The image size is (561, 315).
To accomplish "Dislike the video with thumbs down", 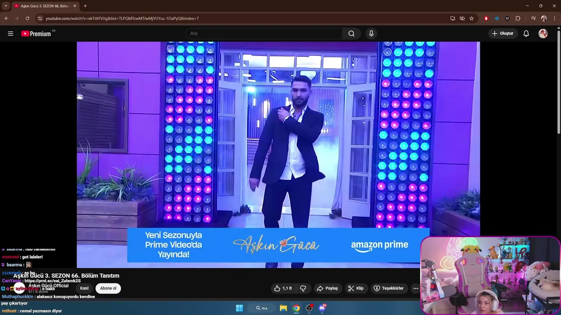I will (x=303, y=288).
